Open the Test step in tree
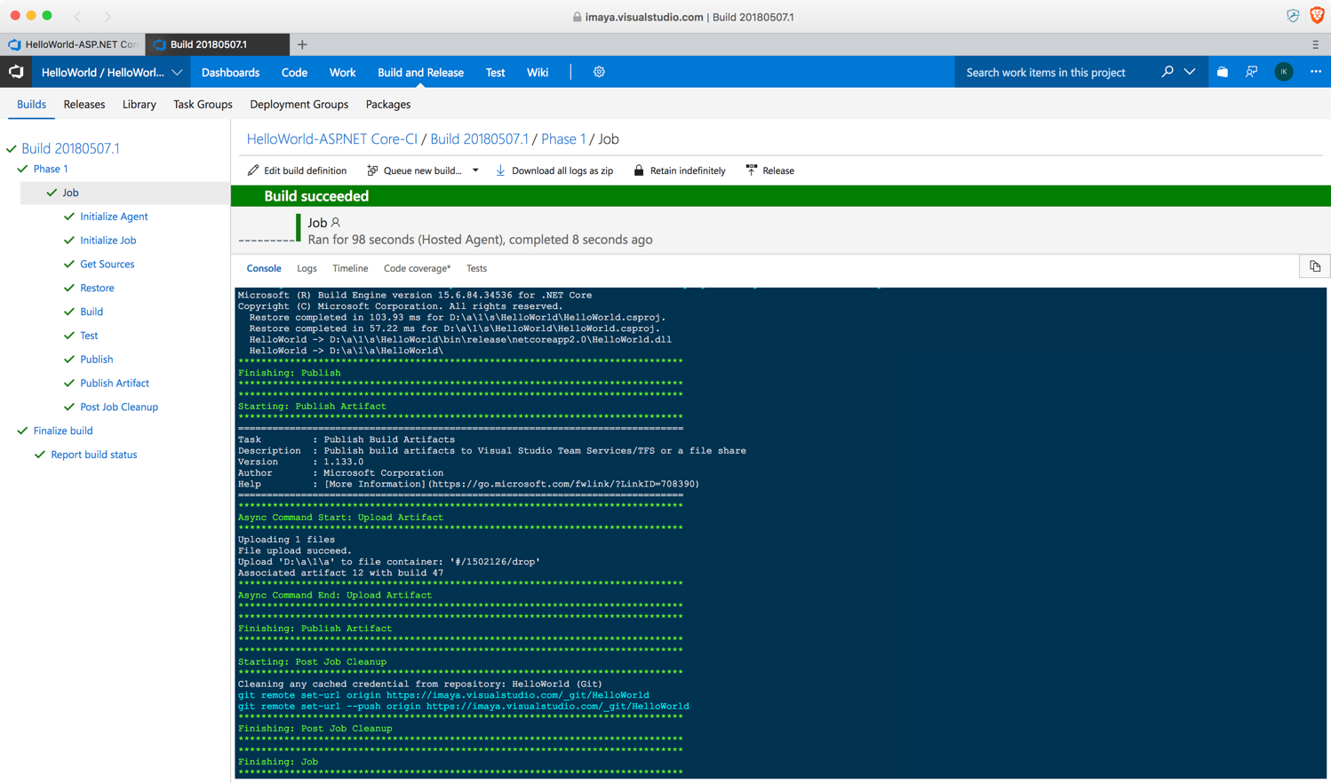The width and height of the screenshot is (1331, 783). 89,336
